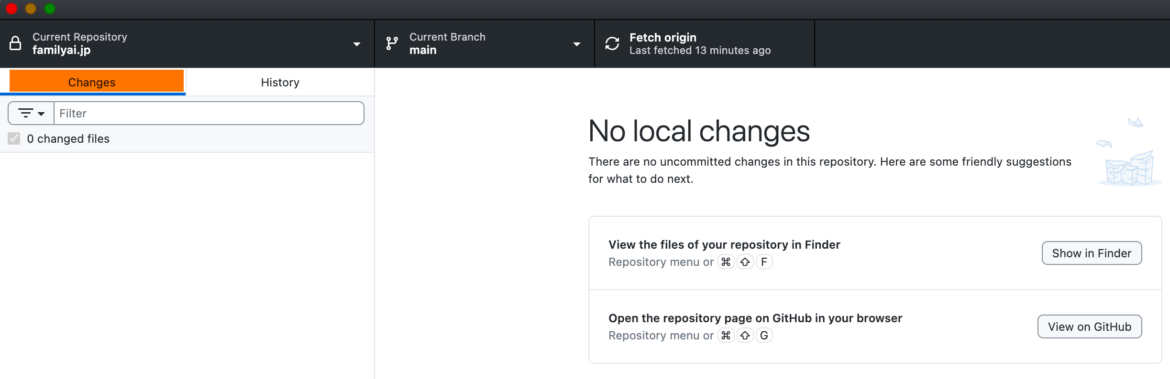Screen dimensions: 1170x379
Task: Click 'View the files of your repository in Finder'
Action: tap(724, 245)
